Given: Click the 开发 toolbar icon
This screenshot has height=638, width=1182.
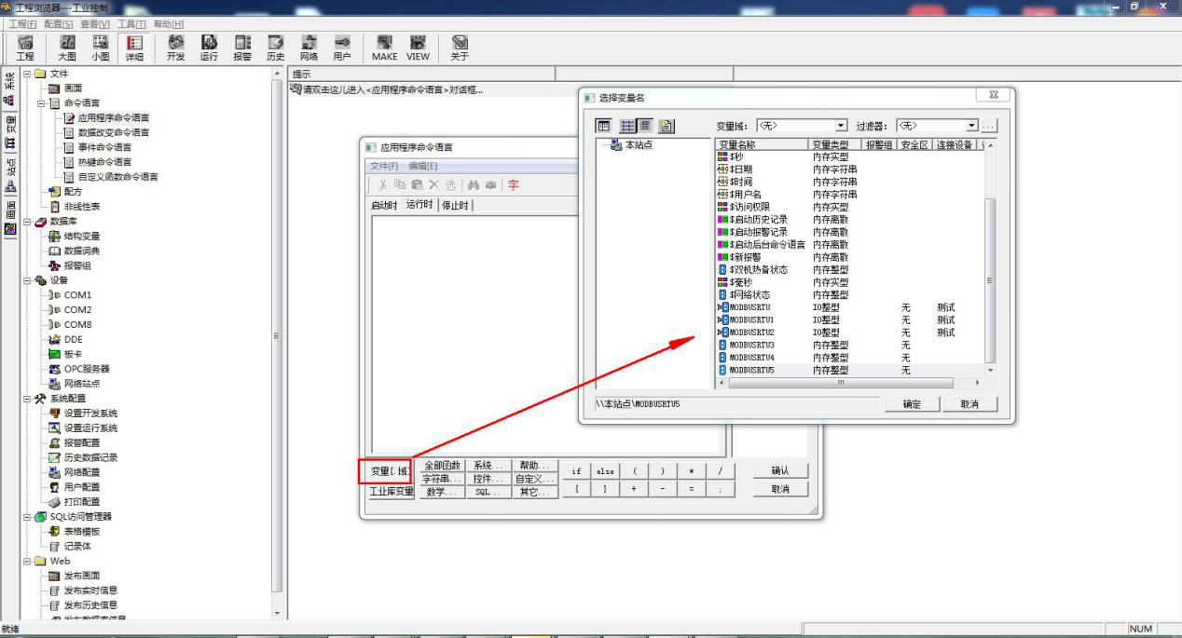Looking at the screenshot, I should click(175, 48).
